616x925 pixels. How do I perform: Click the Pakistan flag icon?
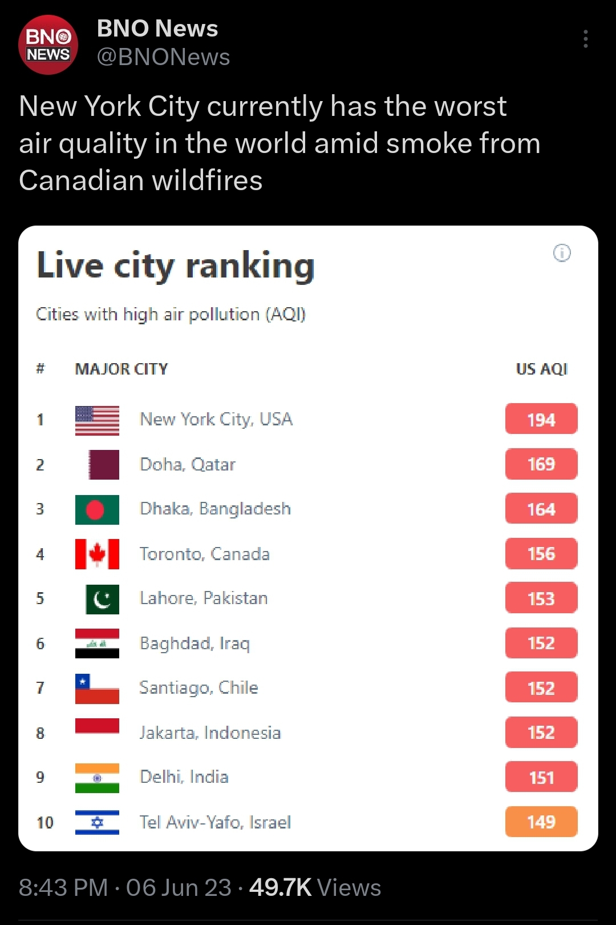click(103, 599)
